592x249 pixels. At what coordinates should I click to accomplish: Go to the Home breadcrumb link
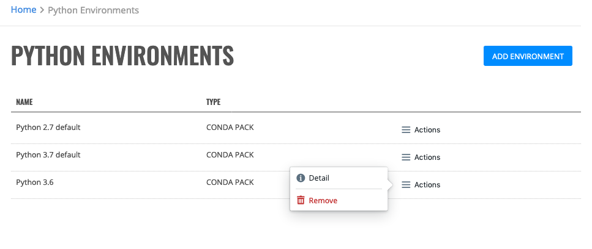tap(23, 10)
